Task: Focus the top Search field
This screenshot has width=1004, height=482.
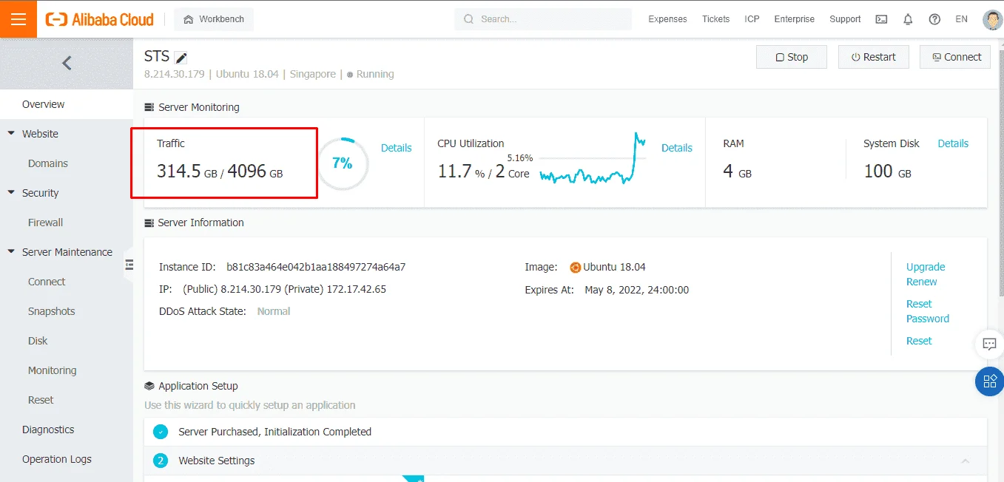Action: coord(543,19)
